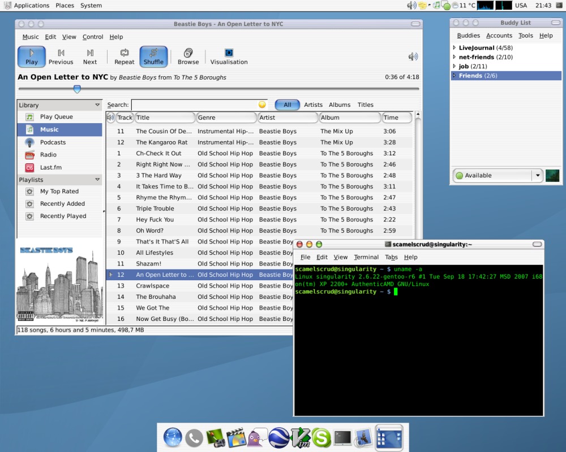
Task: Skip to the Next track
Action: [x=90, y=56]
